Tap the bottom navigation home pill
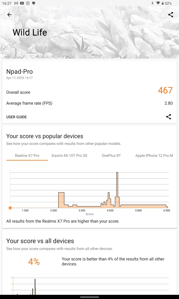 tap(89, 297)
